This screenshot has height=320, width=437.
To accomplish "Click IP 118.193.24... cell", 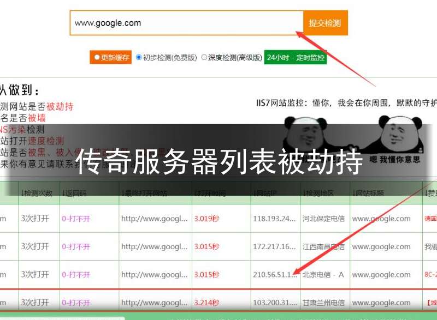I will pos(274,219).
